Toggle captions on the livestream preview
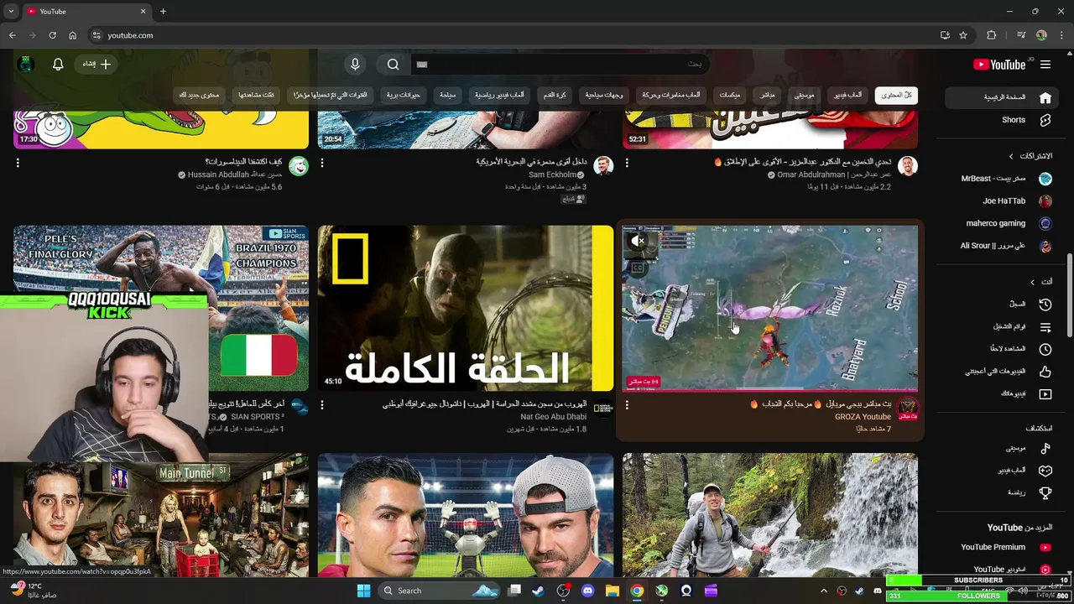 pyautogui.click(x=638, y=268)
